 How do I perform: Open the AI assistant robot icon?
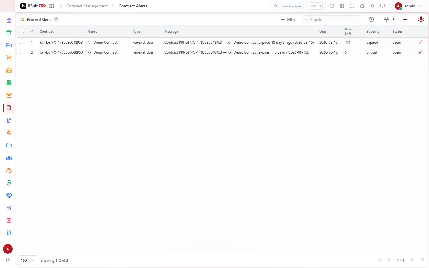(362, 6)
